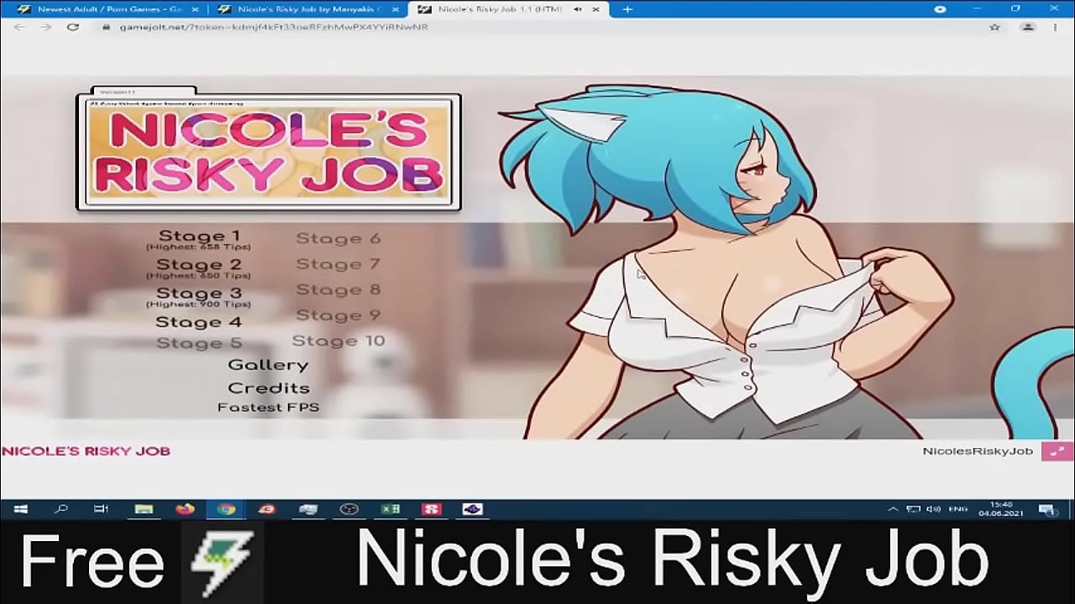This screenshot has width=1075, height=604.
Task: Select Stage 7
Action: click(x=338, y=264)
